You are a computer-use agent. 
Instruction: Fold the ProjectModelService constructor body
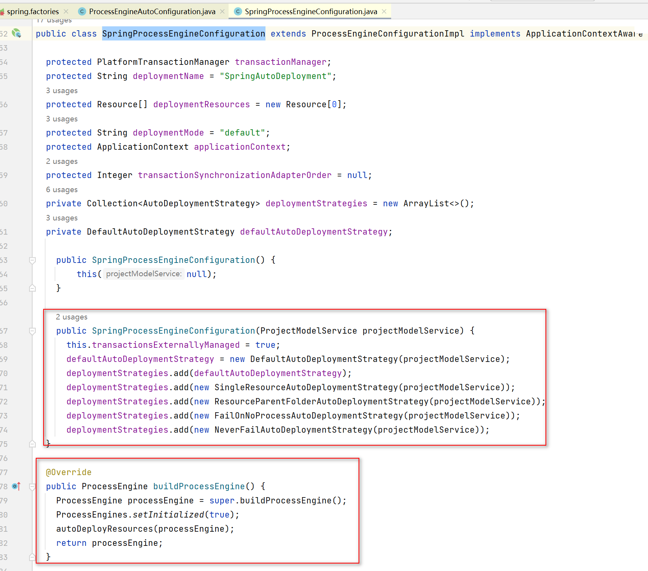point(33,331)
